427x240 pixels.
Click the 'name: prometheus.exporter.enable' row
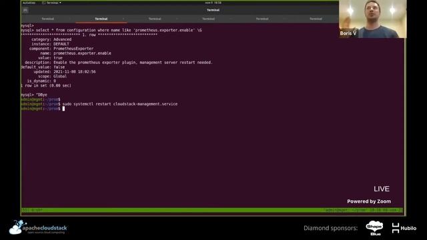[x=75, y=53]
